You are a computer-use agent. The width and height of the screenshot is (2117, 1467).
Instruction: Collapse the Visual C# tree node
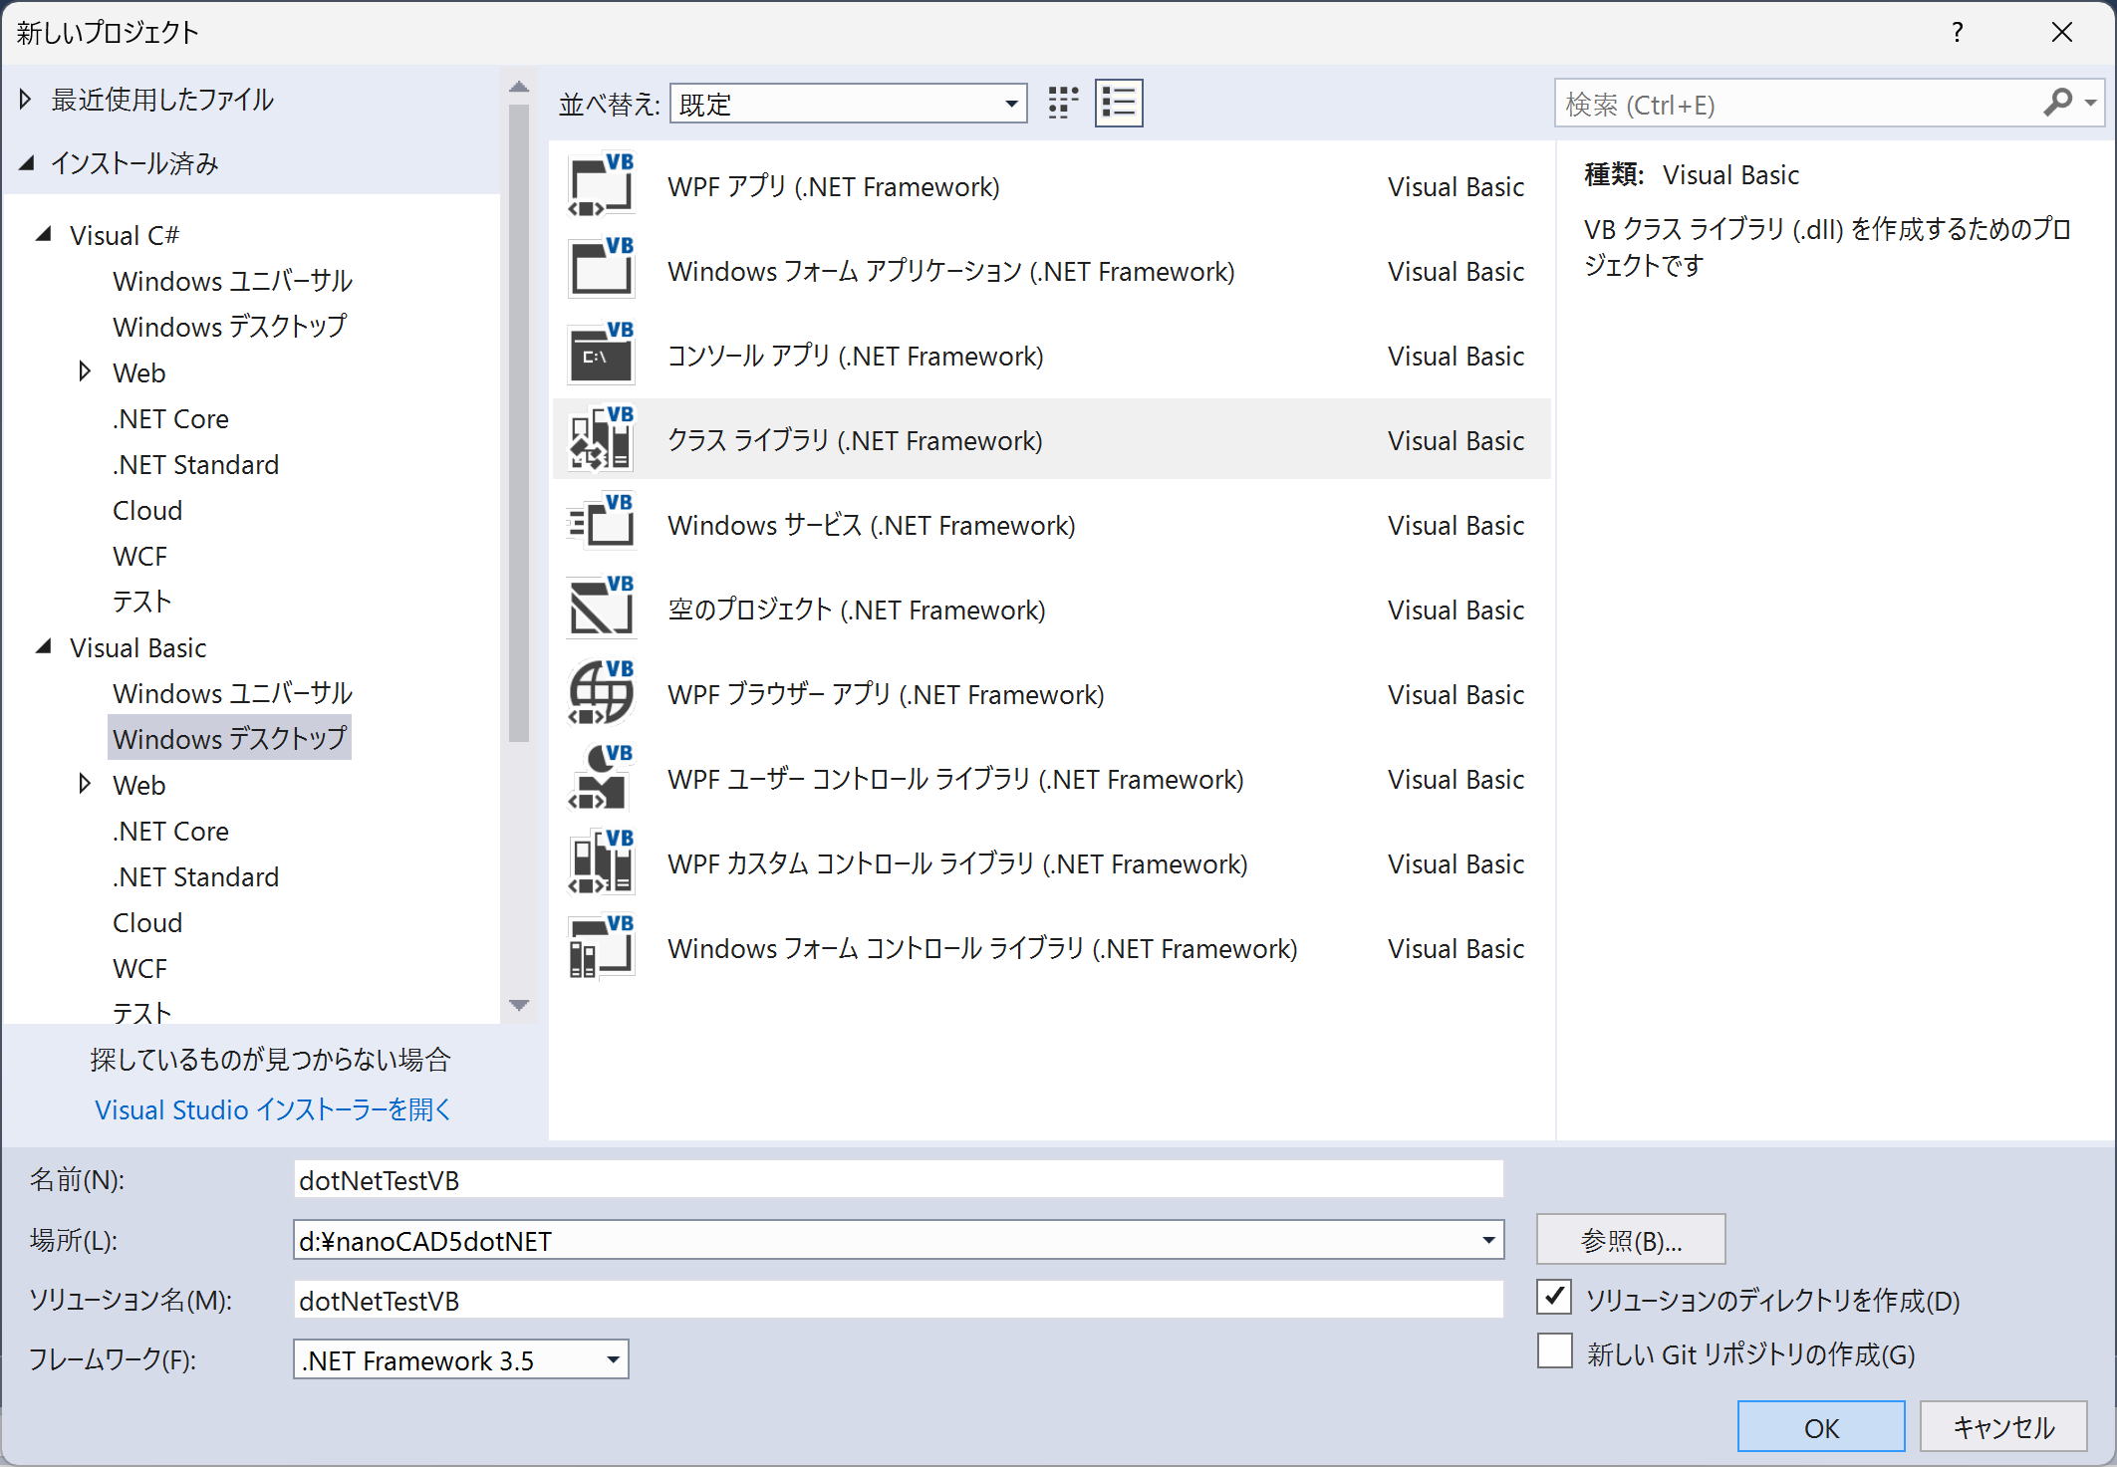click(x=44, y=234)
